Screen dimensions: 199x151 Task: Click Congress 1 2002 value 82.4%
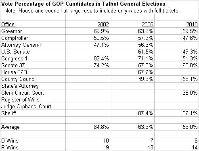pos(101,58)
